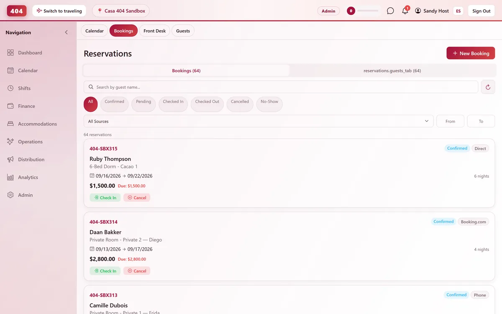Open Distribution section

pyautogui.click(x=38, y=160)
